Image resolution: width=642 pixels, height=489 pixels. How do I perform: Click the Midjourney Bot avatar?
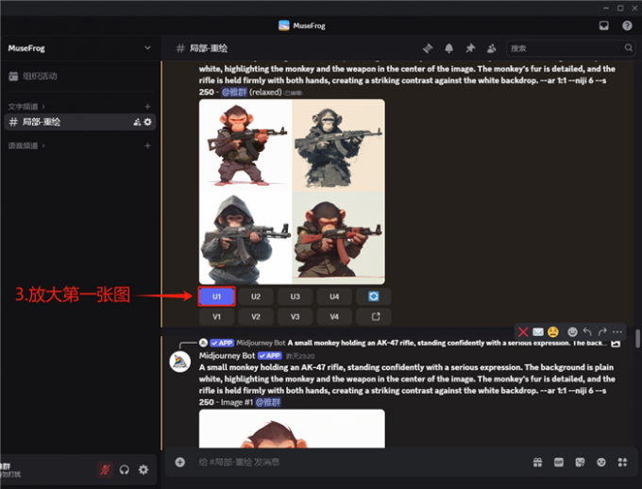click(x=179, y=362)
